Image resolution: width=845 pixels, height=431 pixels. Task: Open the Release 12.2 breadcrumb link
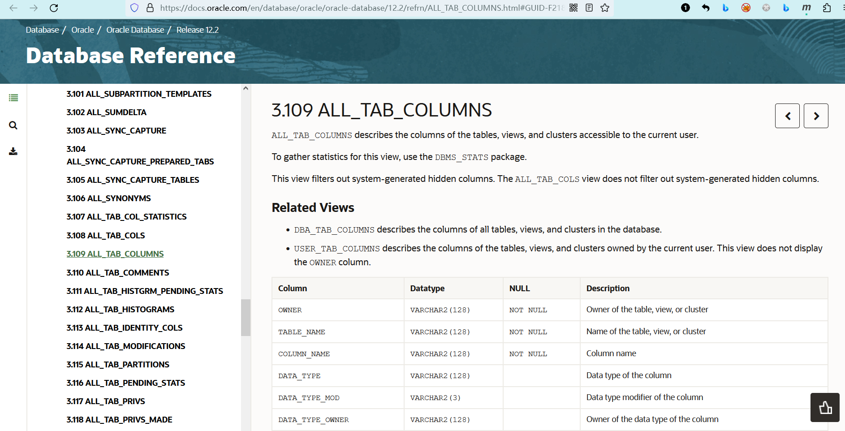[197, 30]
